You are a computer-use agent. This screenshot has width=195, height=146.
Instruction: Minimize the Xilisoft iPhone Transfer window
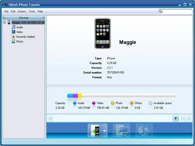pos(180,5)
